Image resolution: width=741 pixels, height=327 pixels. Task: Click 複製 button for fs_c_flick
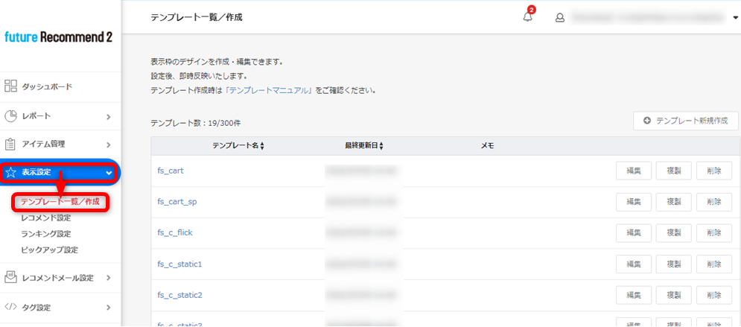[x=673, y=233]
